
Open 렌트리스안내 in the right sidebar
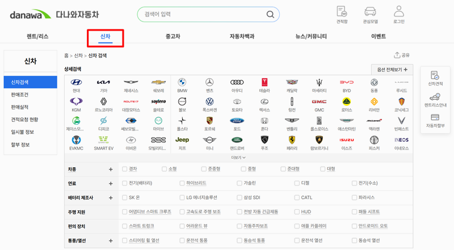pos(435,100)
